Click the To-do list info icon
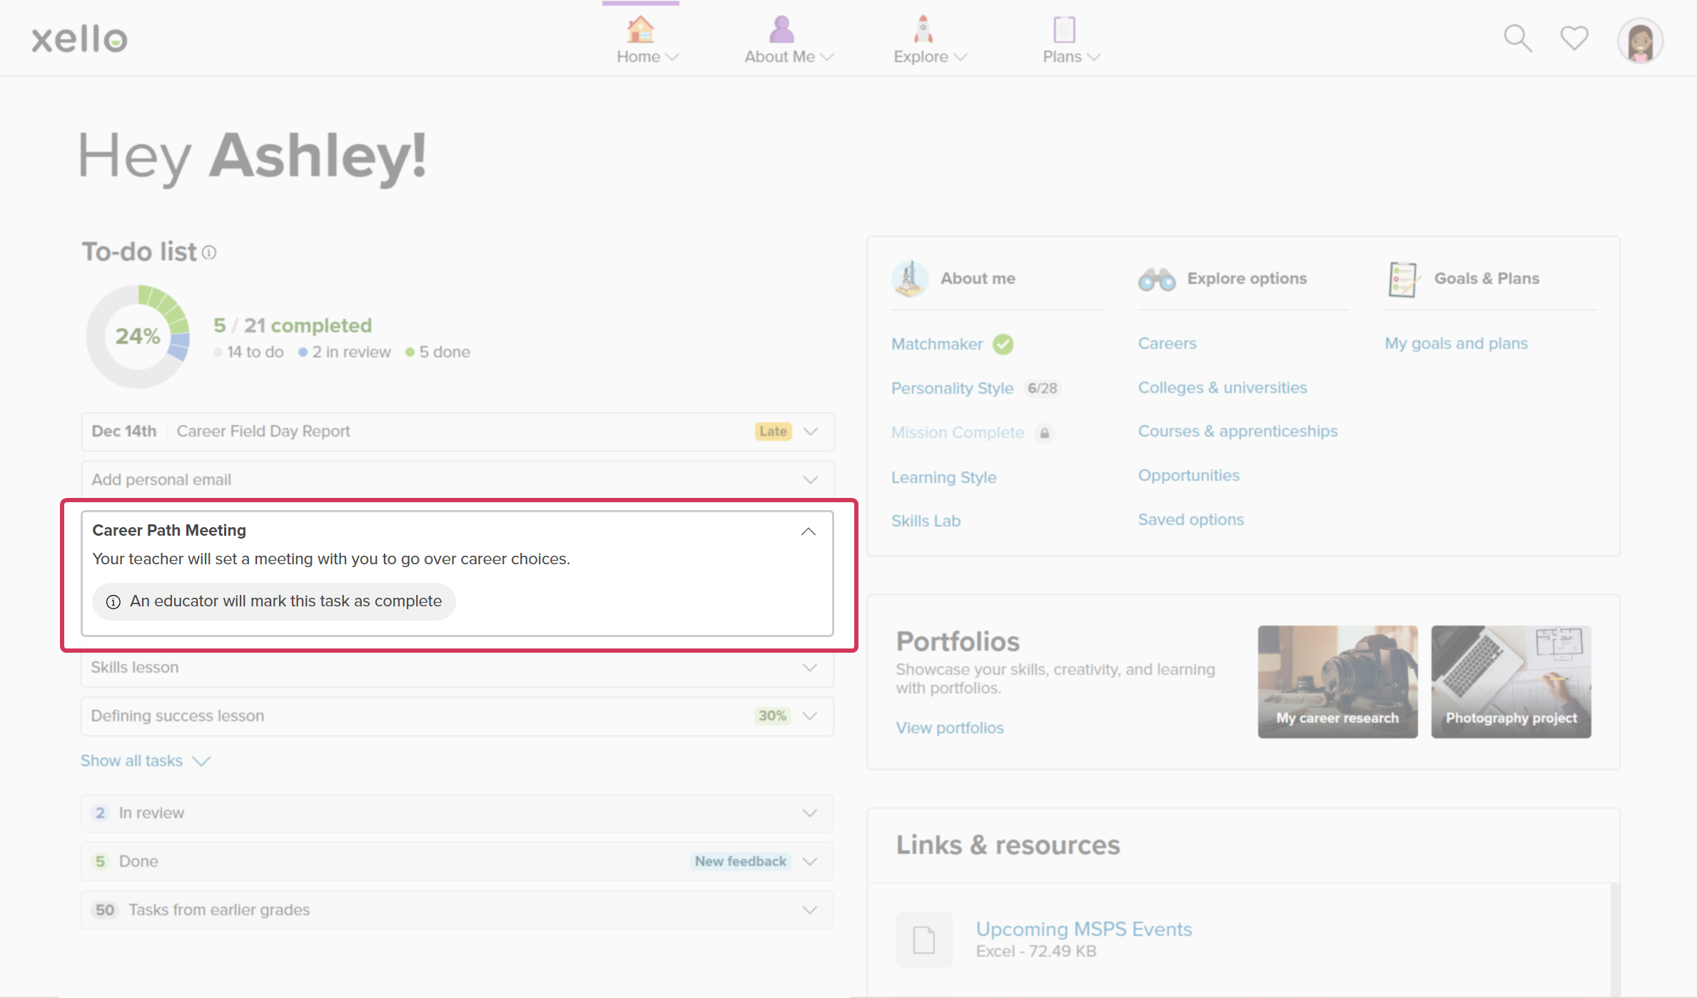1697x998 pixels. coord(209,253)
